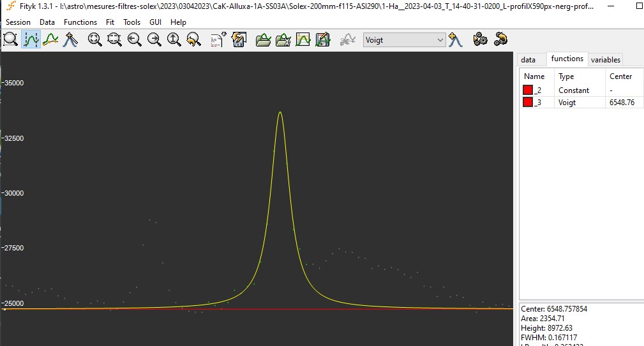Viewport: 644px width, 346px height.
Task: Sort by the Name column header
Action: point(537,76)
